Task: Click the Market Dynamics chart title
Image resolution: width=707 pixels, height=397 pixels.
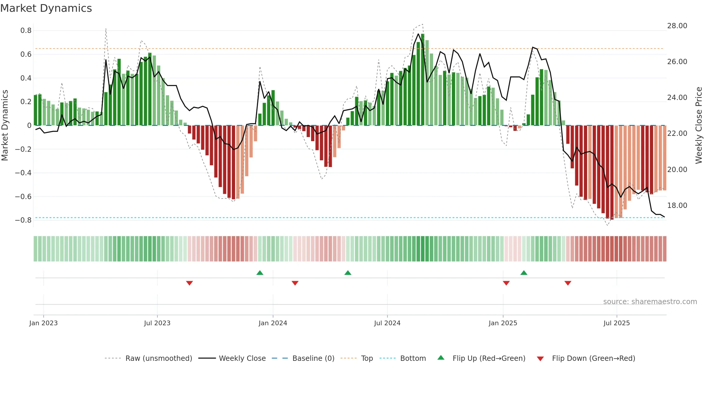Action: click(x=46, y=8)
